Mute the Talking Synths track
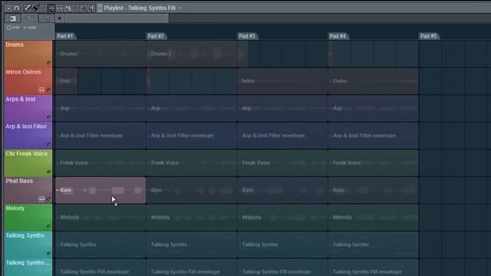 [48, 254]
